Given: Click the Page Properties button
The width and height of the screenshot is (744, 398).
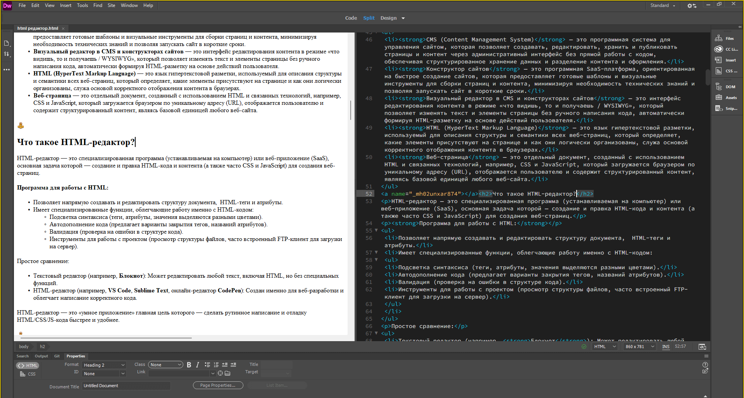Looking at the screenshot, I should tap(218, 385).
